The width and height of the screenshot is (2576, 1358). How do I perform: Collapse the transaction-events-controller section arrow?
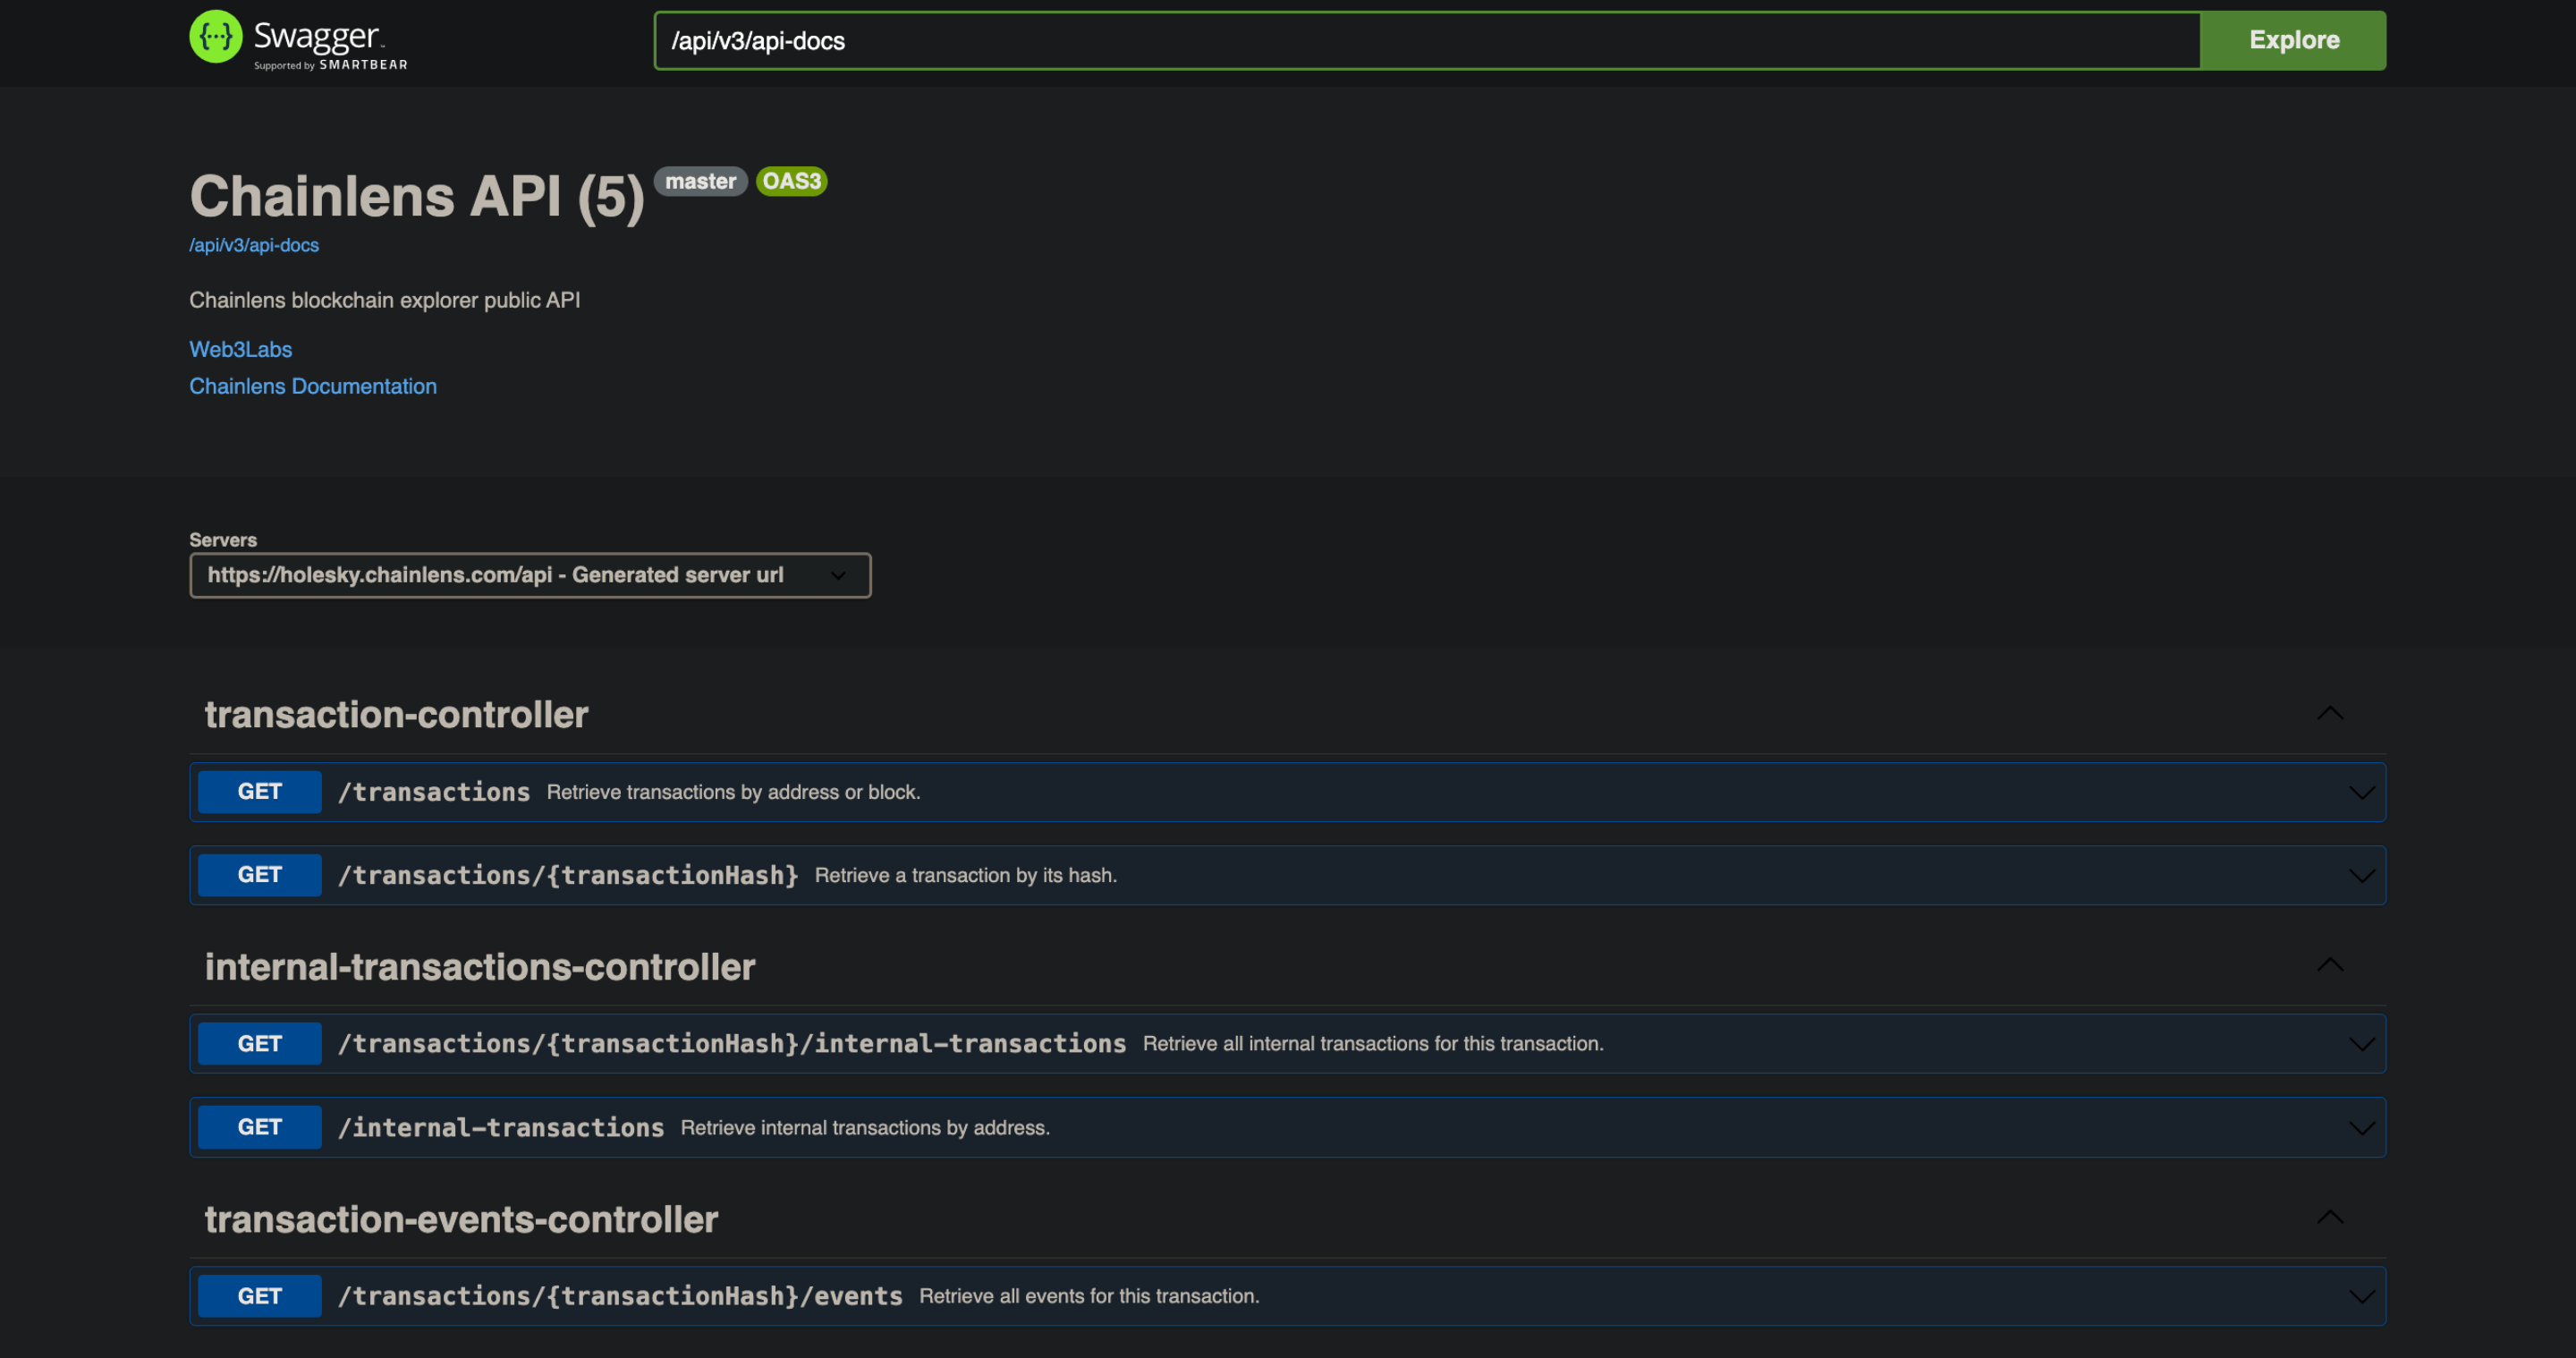pyautogui.click(x=2330, y=1217)
